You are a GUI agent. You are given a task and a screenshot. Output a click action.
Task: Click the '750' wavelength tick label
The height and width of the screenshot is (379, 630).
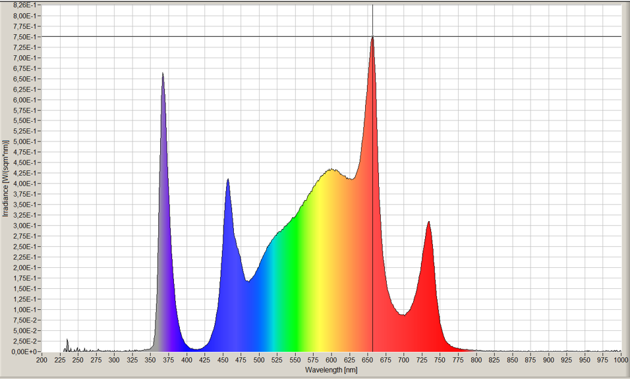point(440,360)
